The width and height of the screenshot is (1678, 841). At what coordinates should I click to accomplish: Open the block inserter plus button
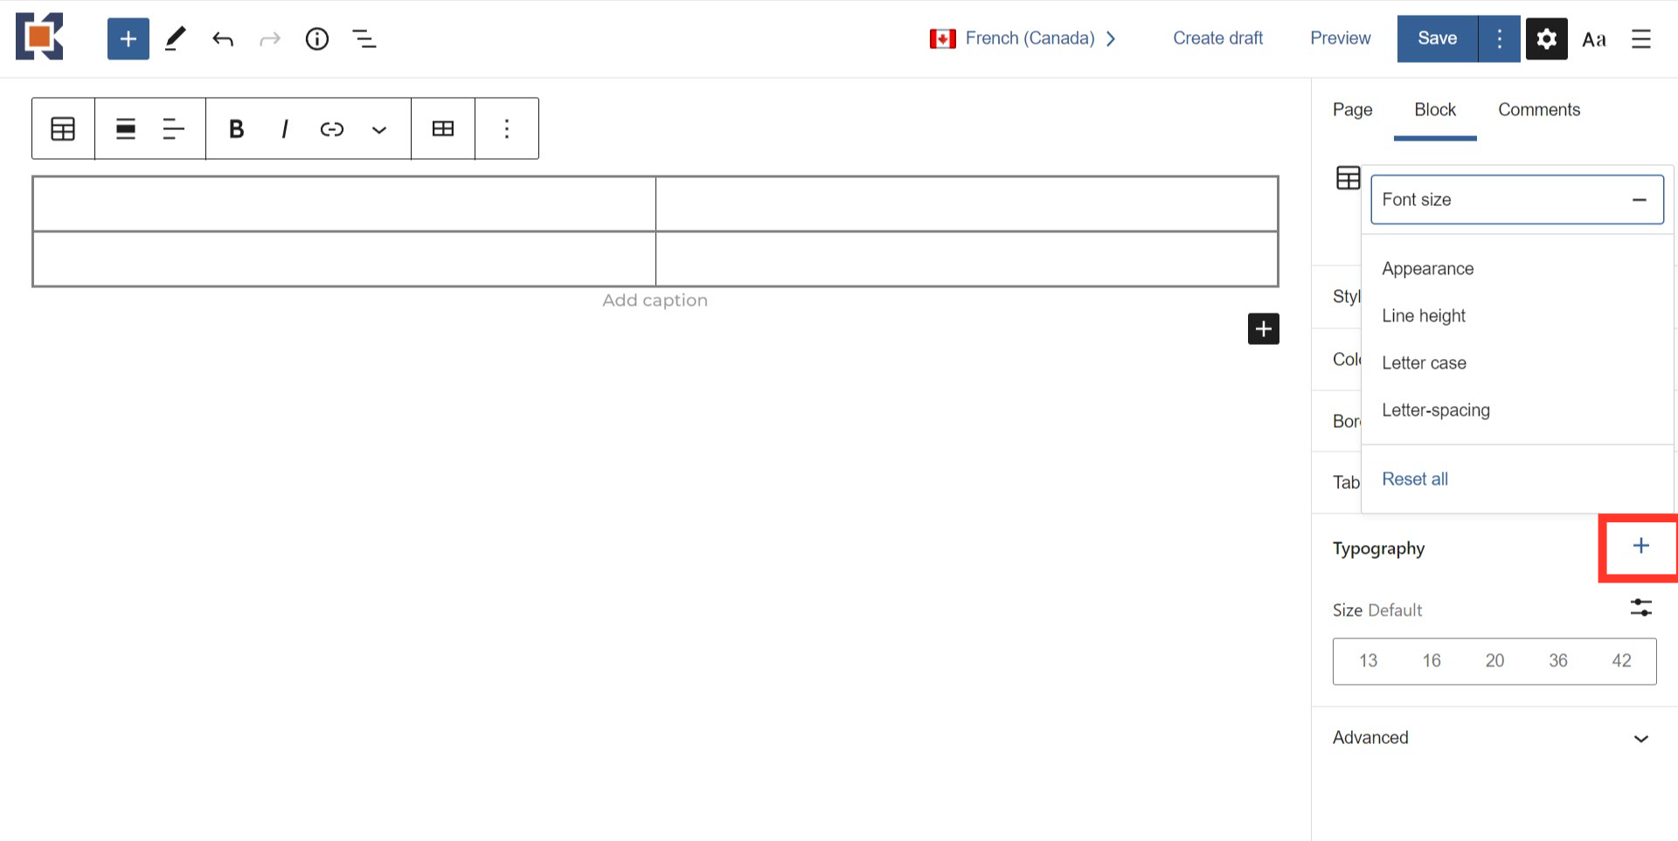point(128,38)
